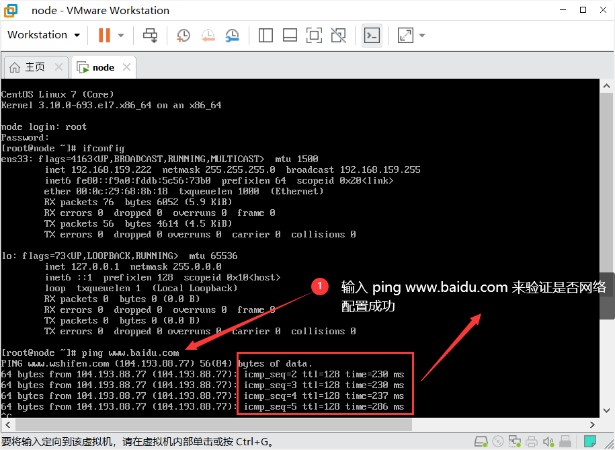Click the ifconfig command text in console
The width and height of the screenshot is (615, 450).
tap(103, 149)
